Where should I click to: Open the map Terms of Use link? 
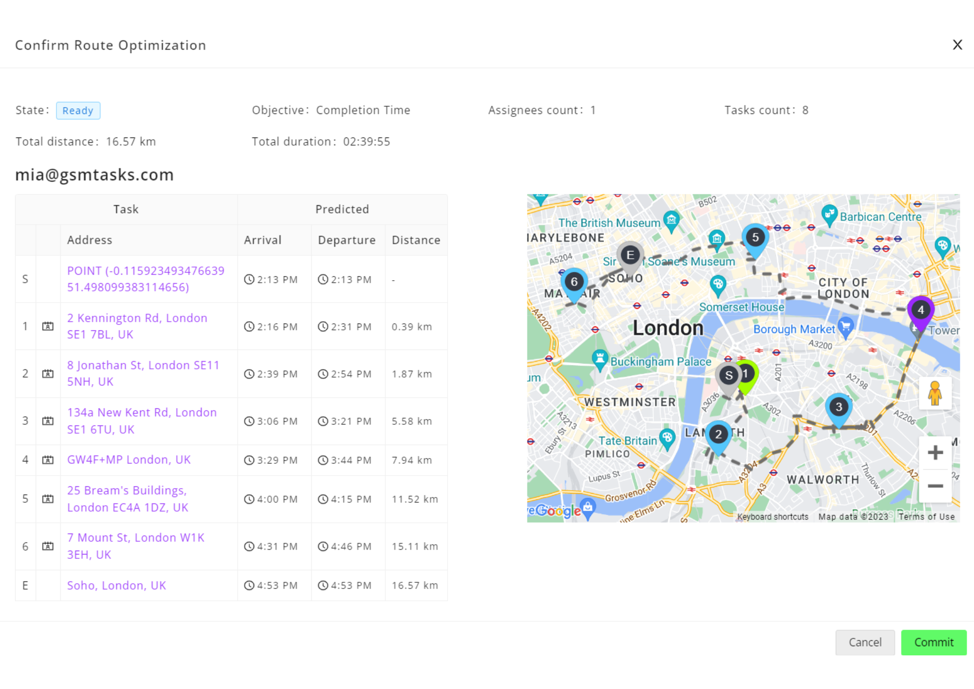point(926,517)
